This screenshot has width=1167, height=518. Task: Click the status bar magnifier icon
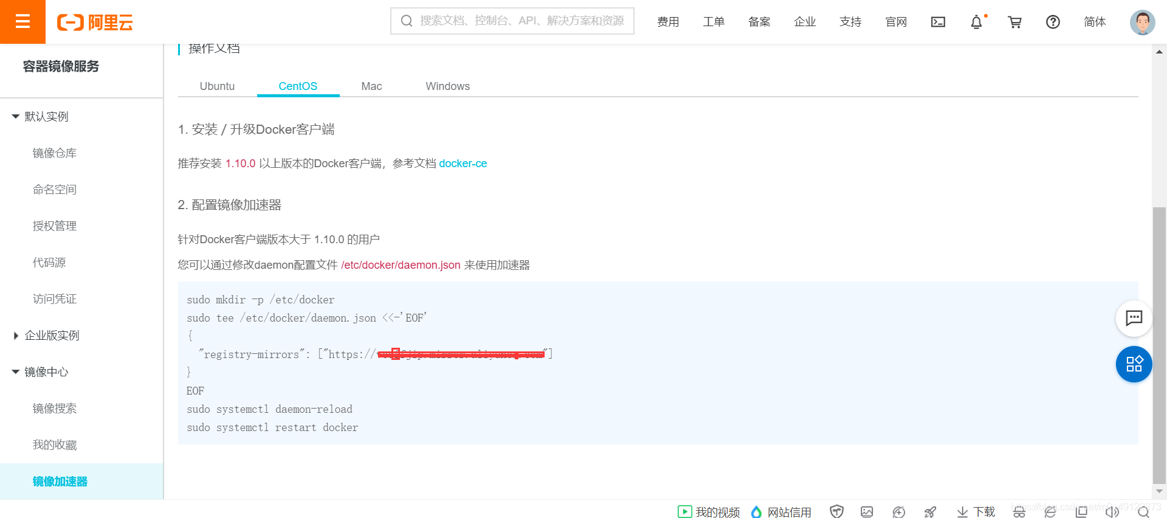click(1143, 512)
